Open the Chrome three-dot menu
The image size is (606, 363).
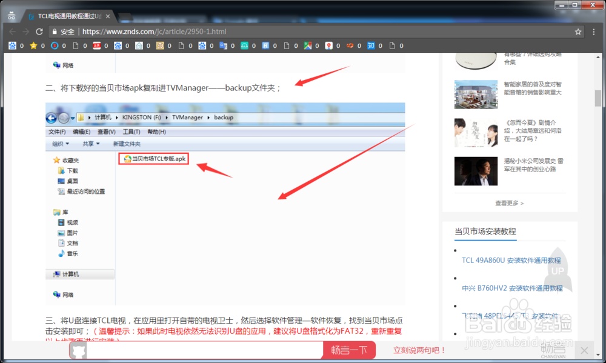coord(594,32)
